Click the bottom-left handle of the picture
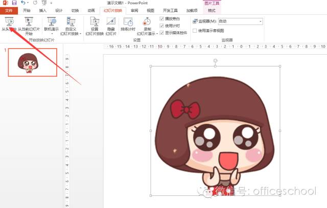327x208 pixels. pyautogui.click(x=151, y=196)
